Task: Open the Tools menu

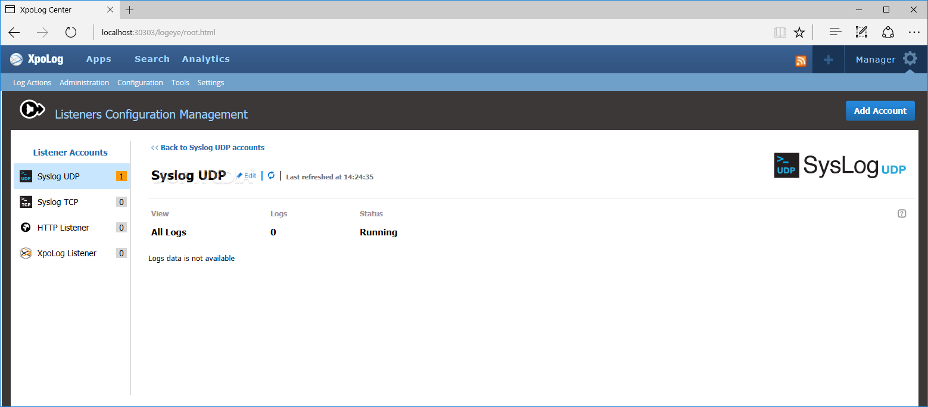Action: click(180, 83)
